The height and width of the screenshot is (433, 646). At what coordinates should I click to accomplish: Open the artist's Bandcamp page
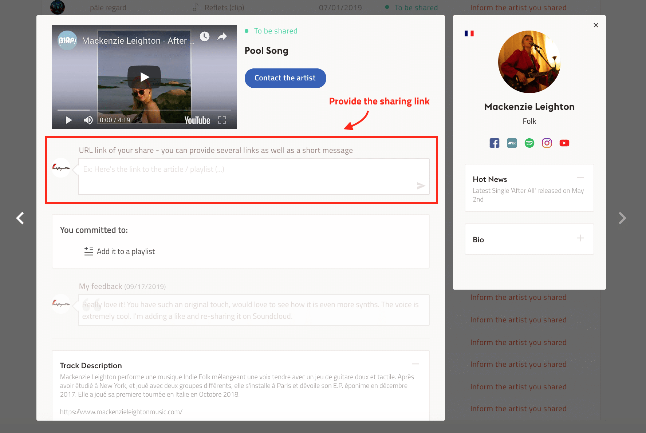[x=512, y=143]
